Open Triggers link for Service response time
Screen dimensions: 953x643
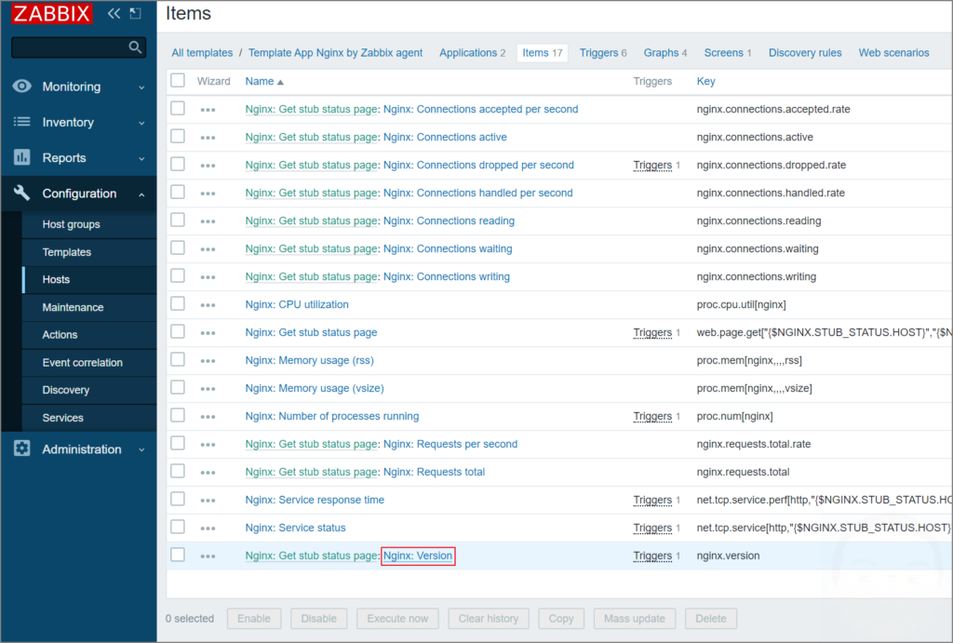[652, 501]
